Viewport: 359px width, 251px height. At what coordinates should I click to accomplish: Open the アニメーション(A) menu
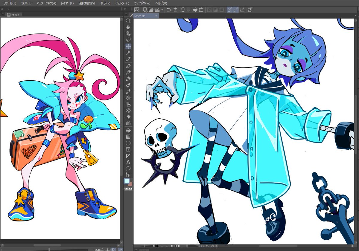coord(46,3)
